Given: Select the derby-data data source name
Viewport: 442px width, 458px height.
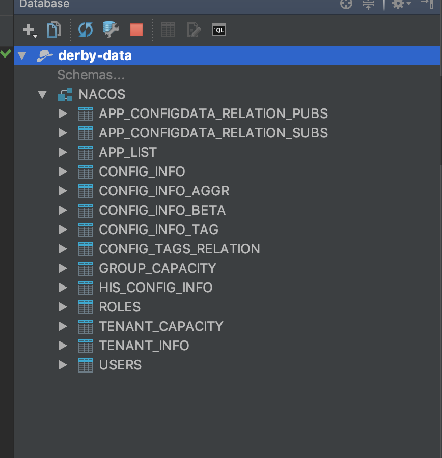Looking at the screenshot, I should click(x=95, y=55).
